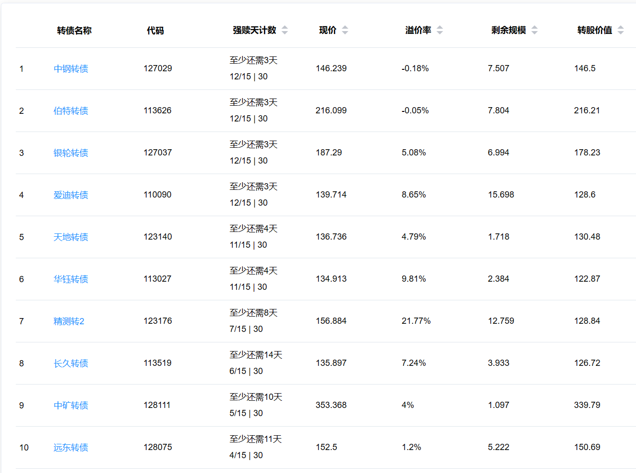Click the 21.77% premium rate cell

(x=416, y=321)
